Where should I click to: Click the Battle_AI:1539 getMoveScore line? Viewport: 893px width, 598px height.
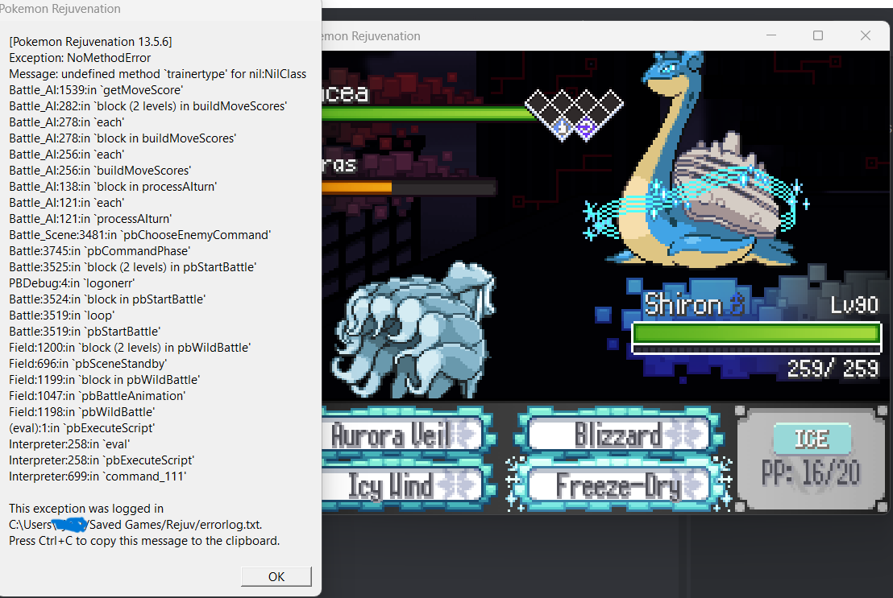click(x=96, y=90)
